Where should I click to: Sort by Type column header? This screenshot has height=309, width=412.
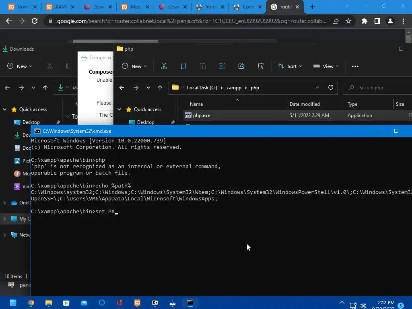tap(369, 104)
